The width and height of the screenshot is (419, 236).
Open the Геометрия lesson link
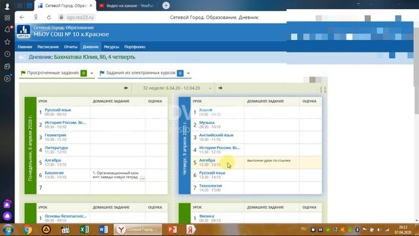point(55,135)
